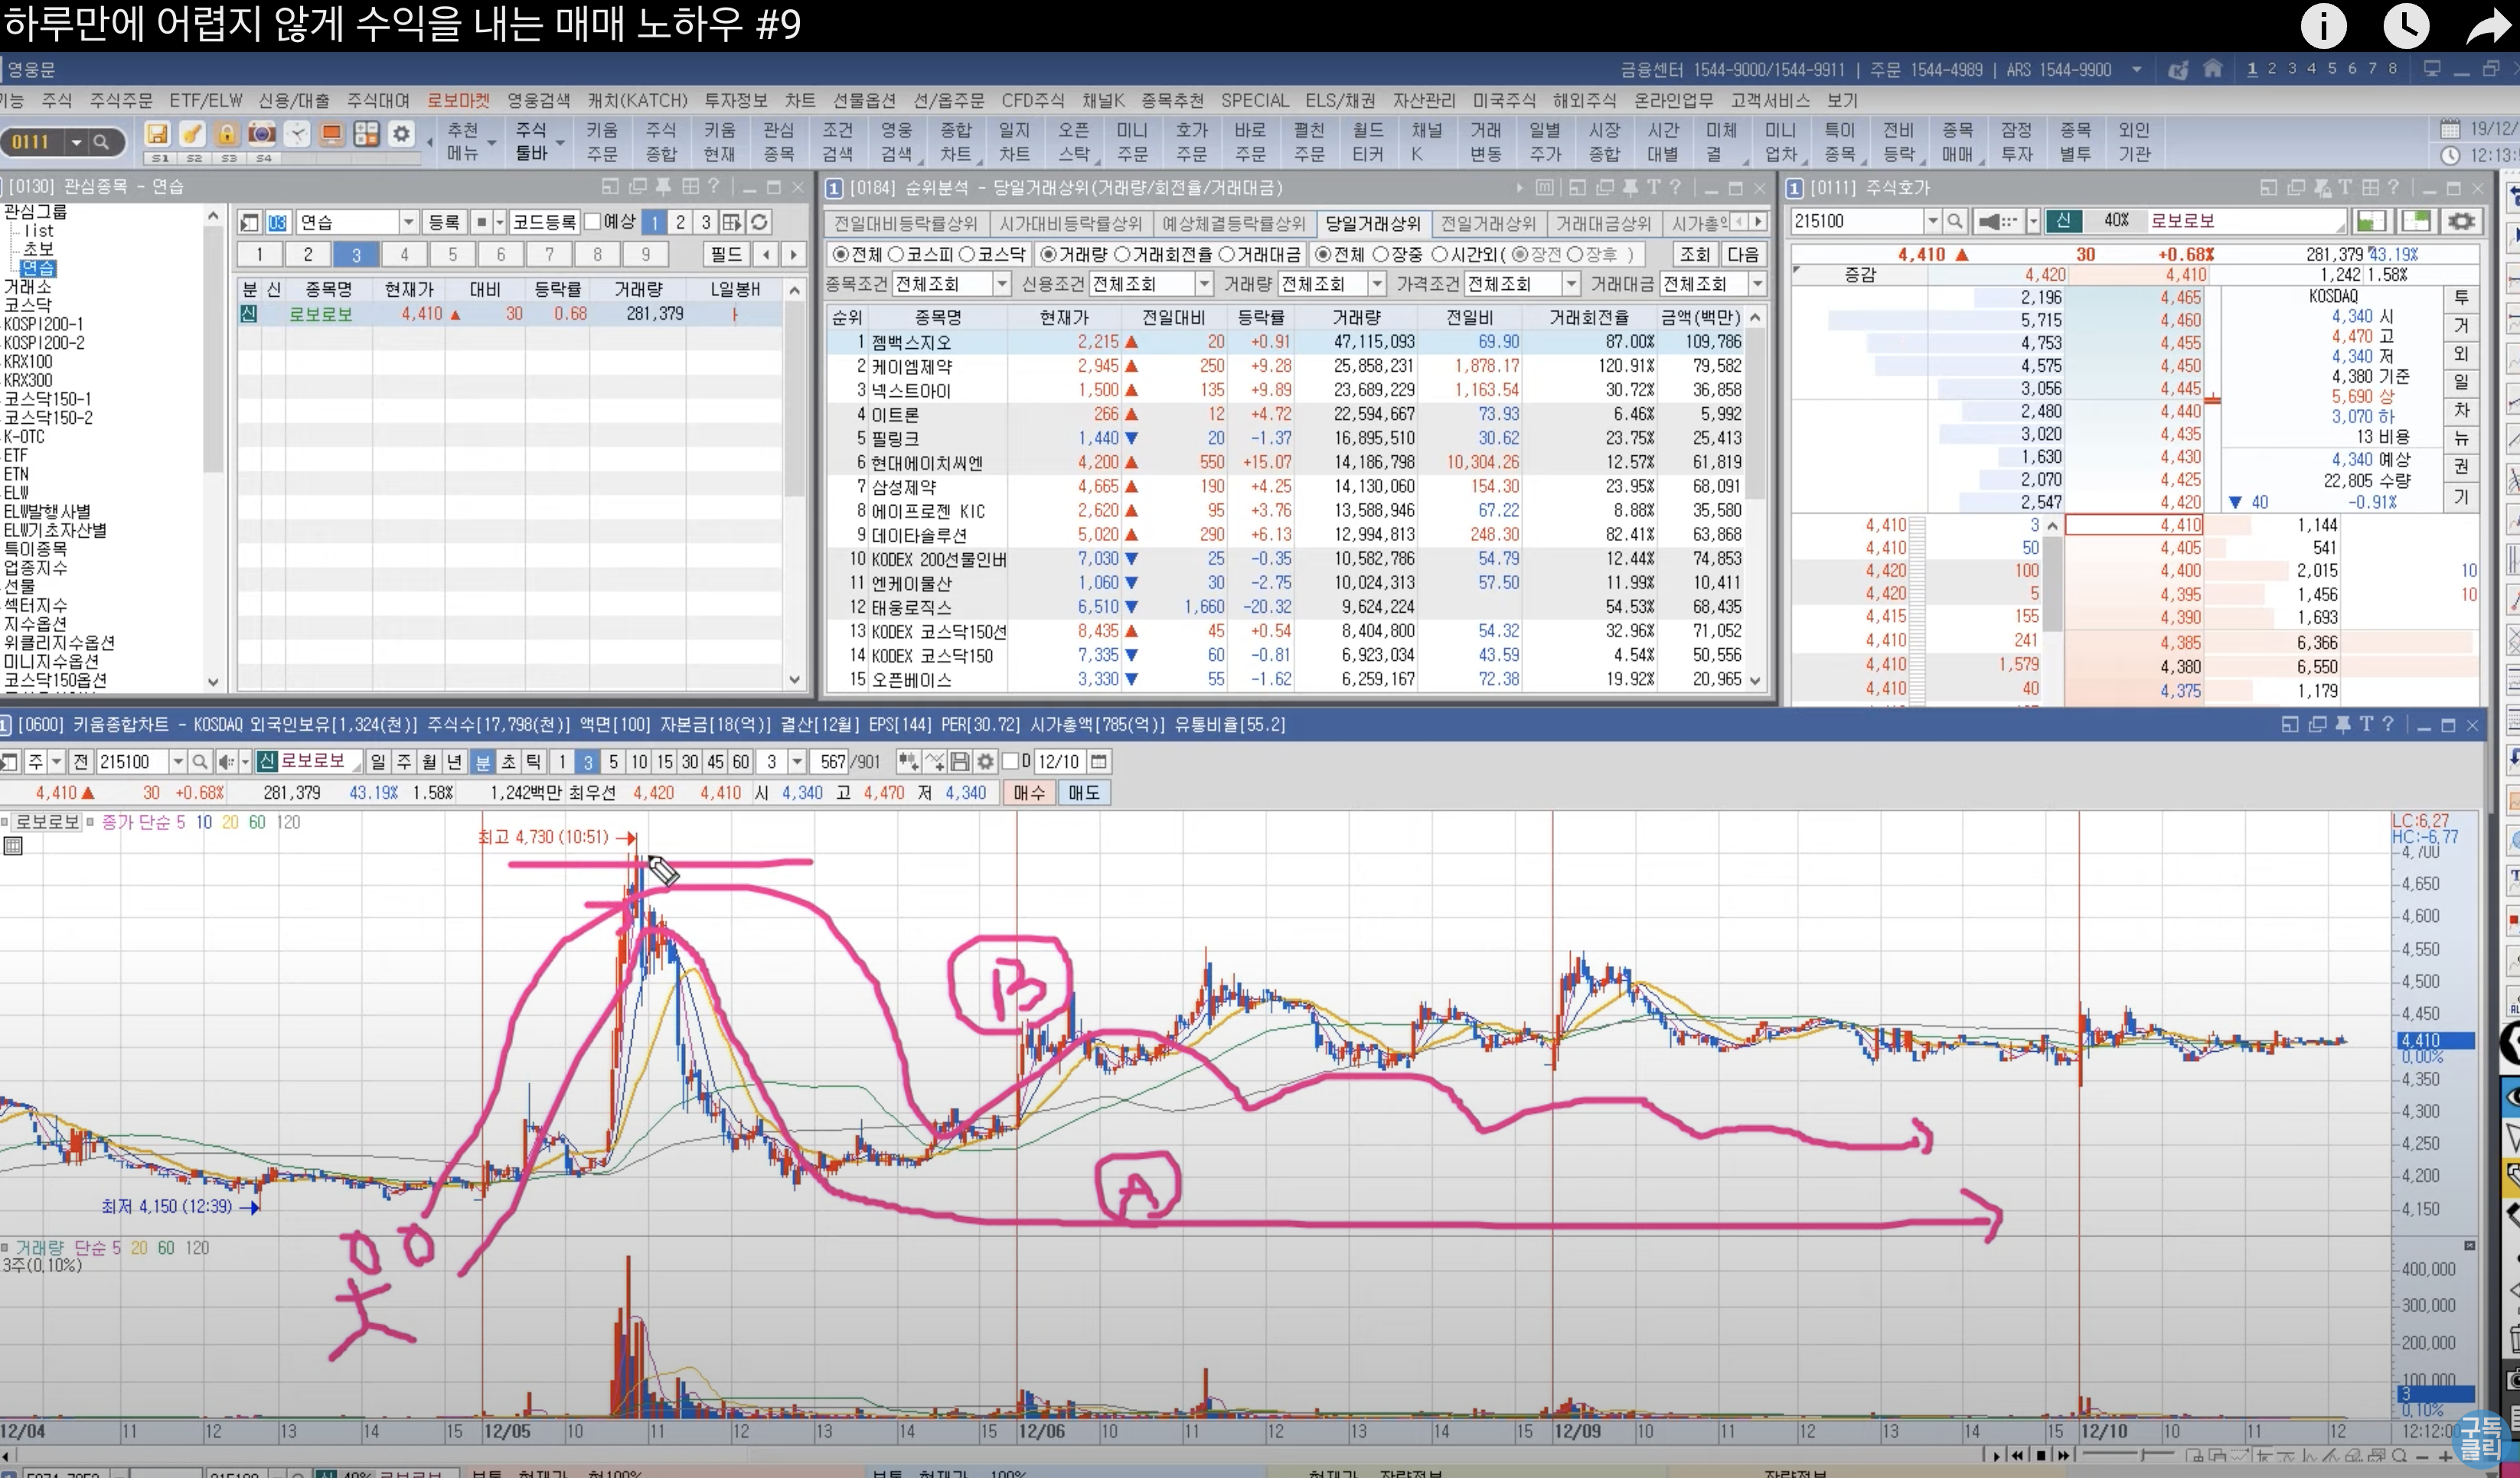Click the camera screenshot icon in toolbar

click(x=261, y=134)
